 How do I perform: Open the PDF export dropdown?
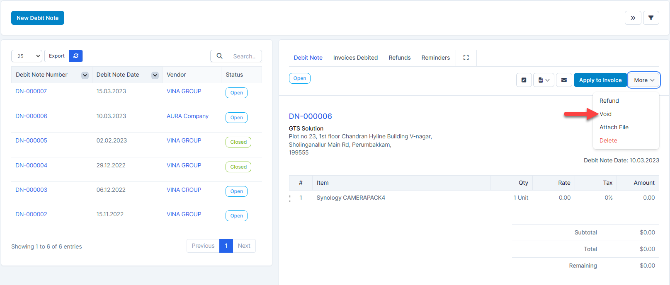click(x=544, y=80)
